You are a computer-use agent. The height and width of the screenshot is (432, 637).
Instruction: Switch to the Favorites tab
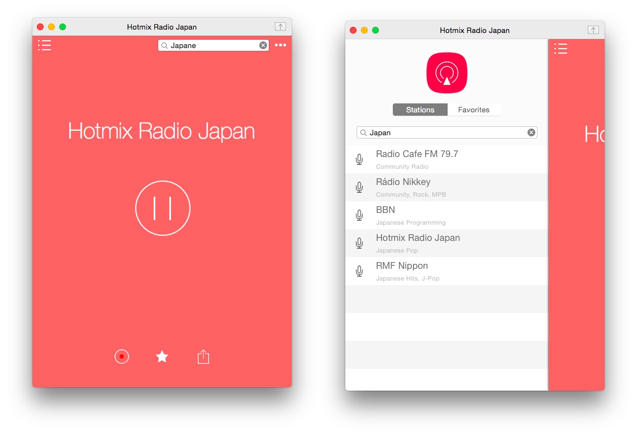coord(474,110)
